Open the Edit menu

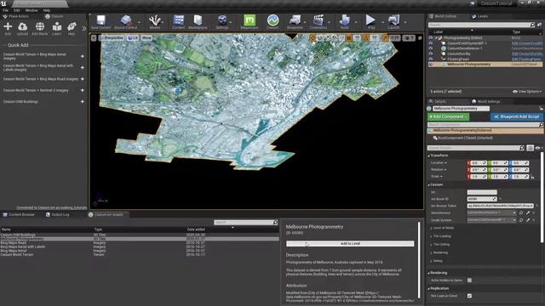pyautogui.click(x=17, y=10)
